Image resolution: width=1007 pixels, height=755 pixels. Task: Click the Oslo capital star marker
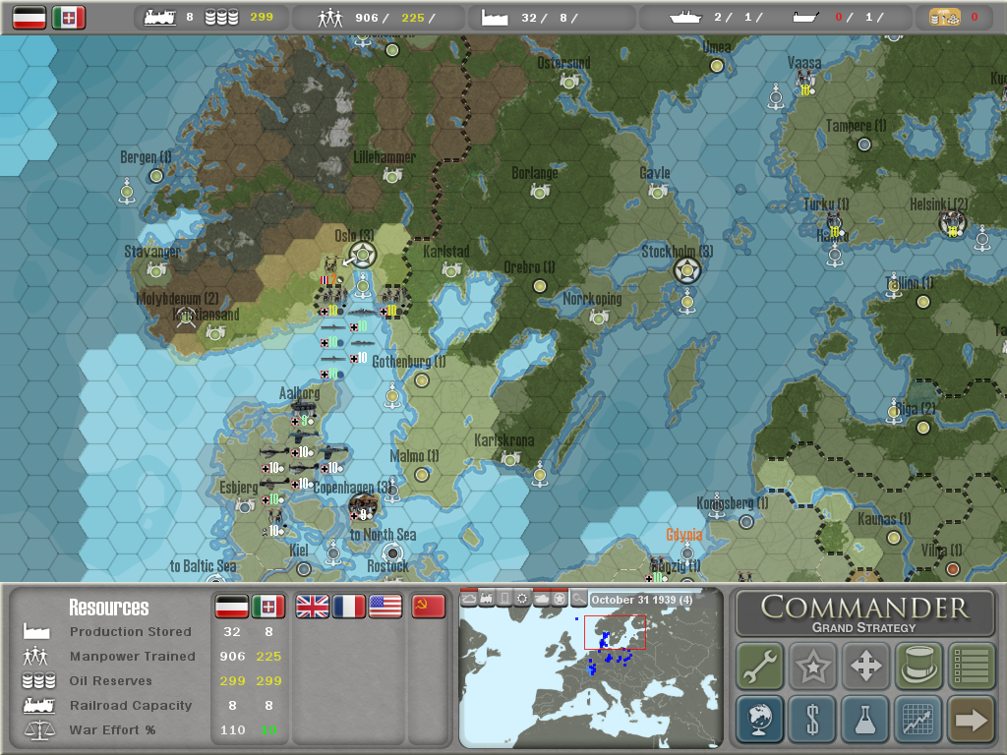click(363, 255)
